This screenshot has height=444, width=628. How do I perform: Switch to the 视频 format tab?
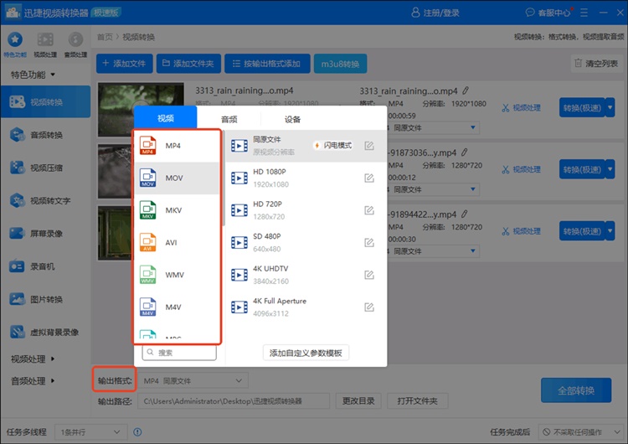[x=166, y=118]
